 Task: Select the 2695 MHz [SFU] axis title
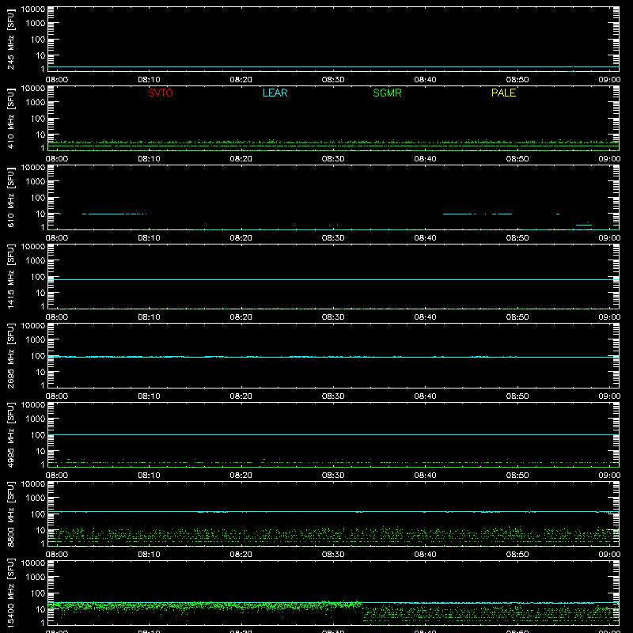pyautogui.click(x=11, y=356)
